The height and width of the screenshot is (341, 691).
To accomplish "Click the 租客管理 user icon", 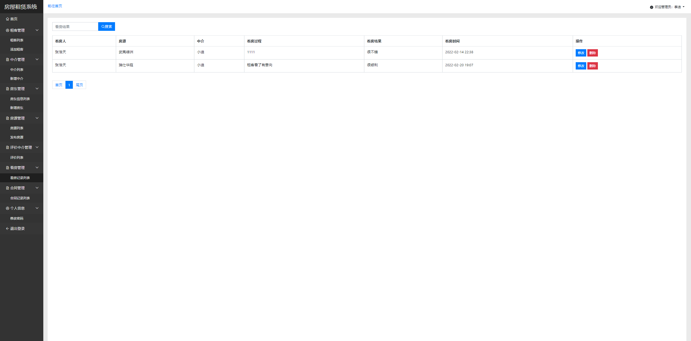I will (x=7, y=30).
